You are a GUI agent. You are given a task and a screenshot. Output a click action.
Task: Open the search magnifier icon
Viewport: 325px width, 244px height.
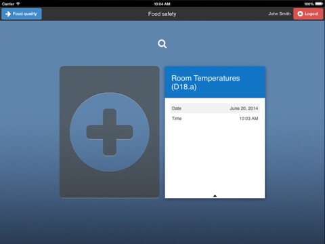pos(162,44)
